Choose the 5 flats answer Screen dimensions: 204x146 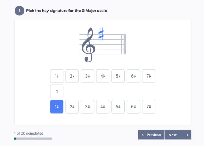[x=118, y=76]
